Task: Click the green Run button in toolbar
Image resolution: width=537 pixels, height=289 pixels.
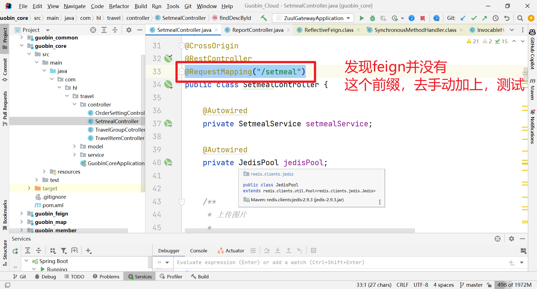Action: (x=362, y=18)
